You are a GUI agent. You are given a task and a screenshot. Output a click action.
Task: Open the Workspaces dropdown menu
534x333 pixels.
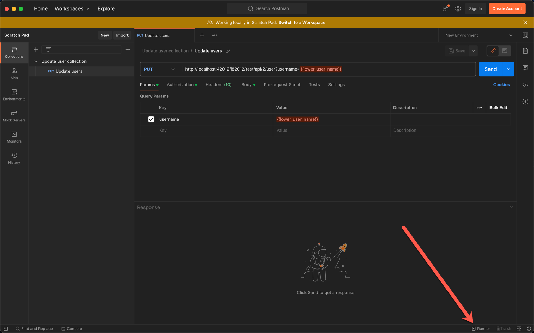pyautogui.click(x=72, y=8)
